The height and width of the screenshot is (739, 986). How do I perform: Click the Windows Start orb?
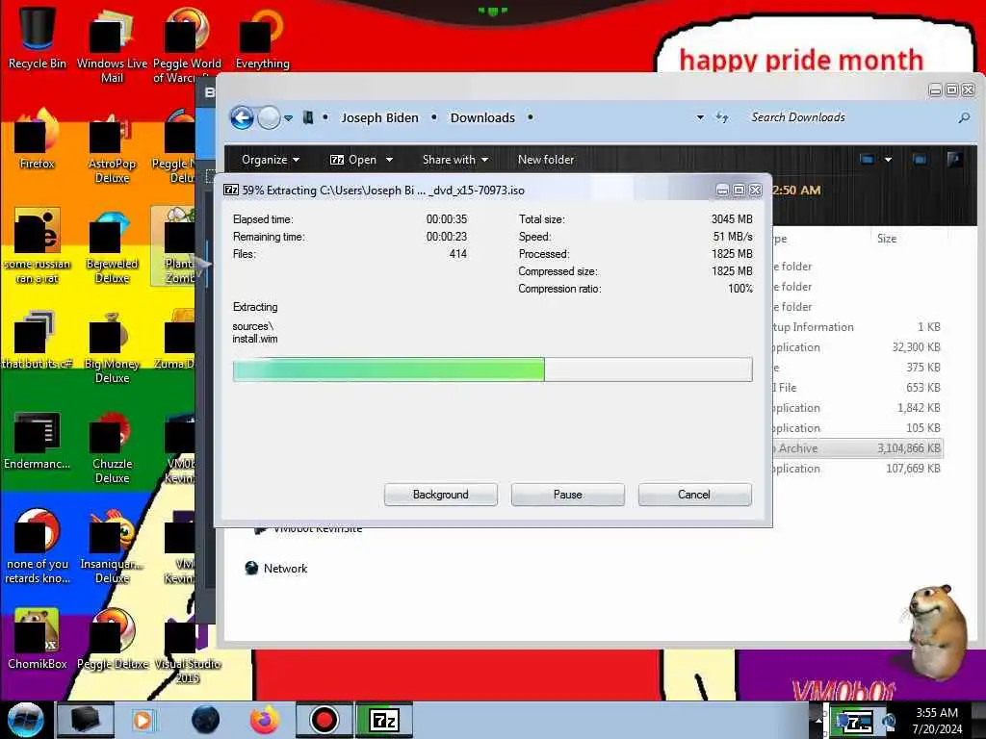click(25, 720)
